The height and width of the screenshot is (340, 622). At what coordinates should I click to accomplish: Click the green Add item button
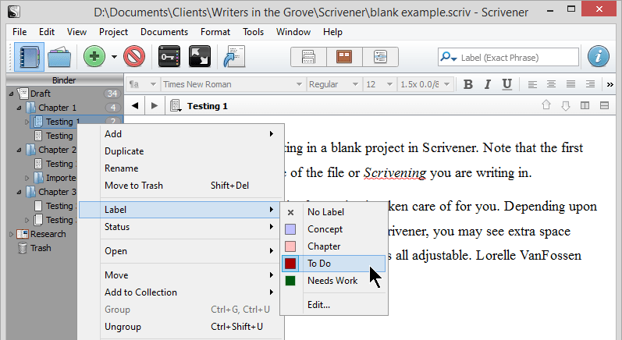point(94,57)
